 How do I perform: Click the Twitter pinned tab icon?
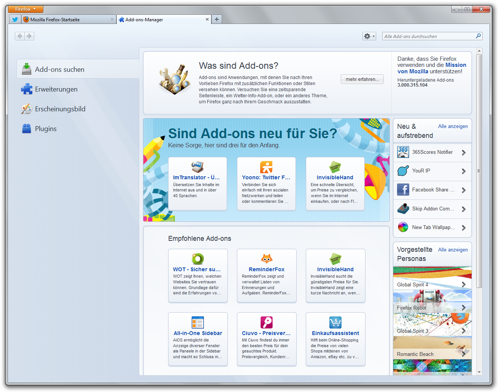[15, 19]
